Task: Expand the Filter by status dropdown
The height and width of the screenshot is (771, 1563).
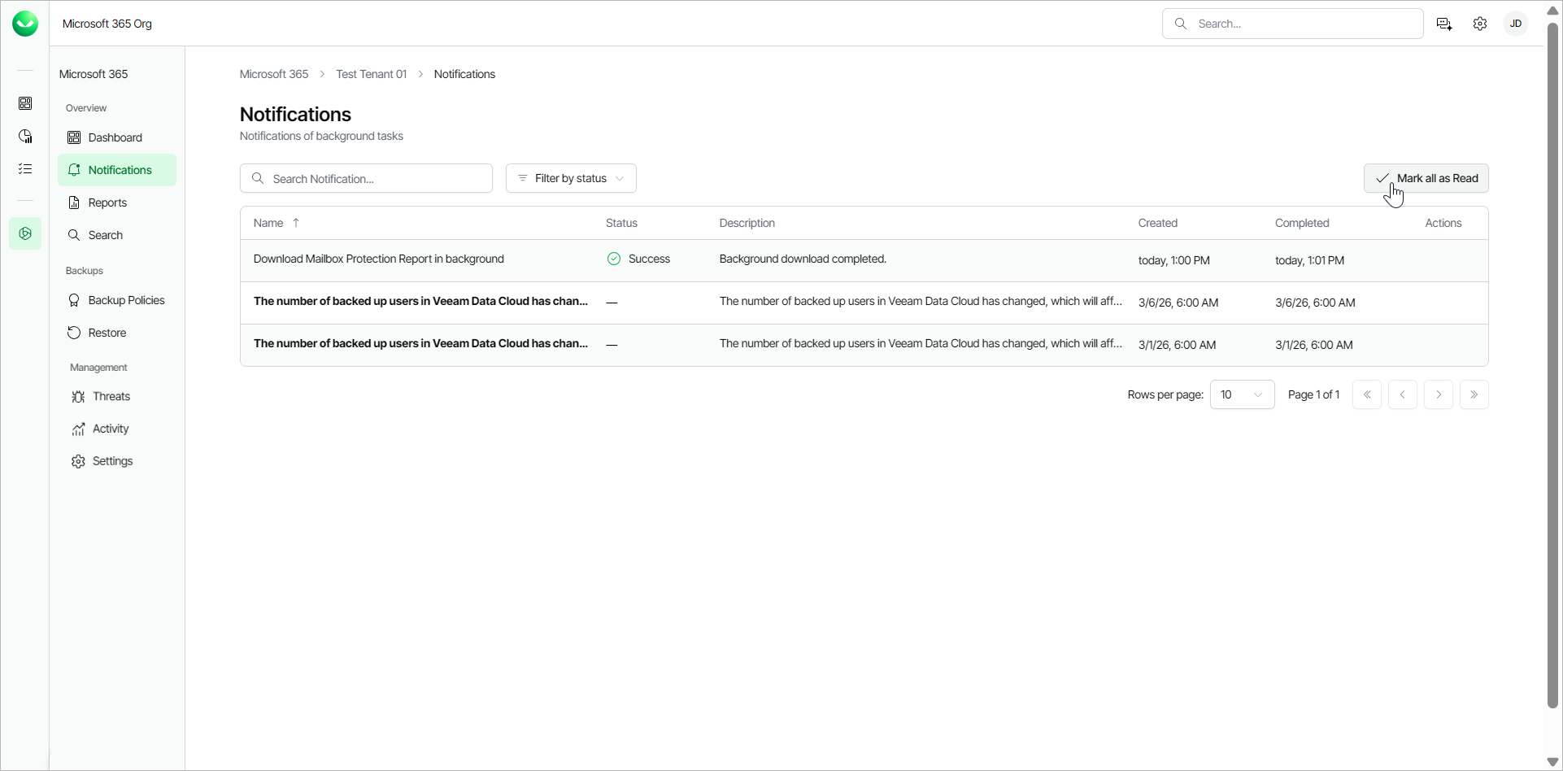Action: tap(571, 178)
